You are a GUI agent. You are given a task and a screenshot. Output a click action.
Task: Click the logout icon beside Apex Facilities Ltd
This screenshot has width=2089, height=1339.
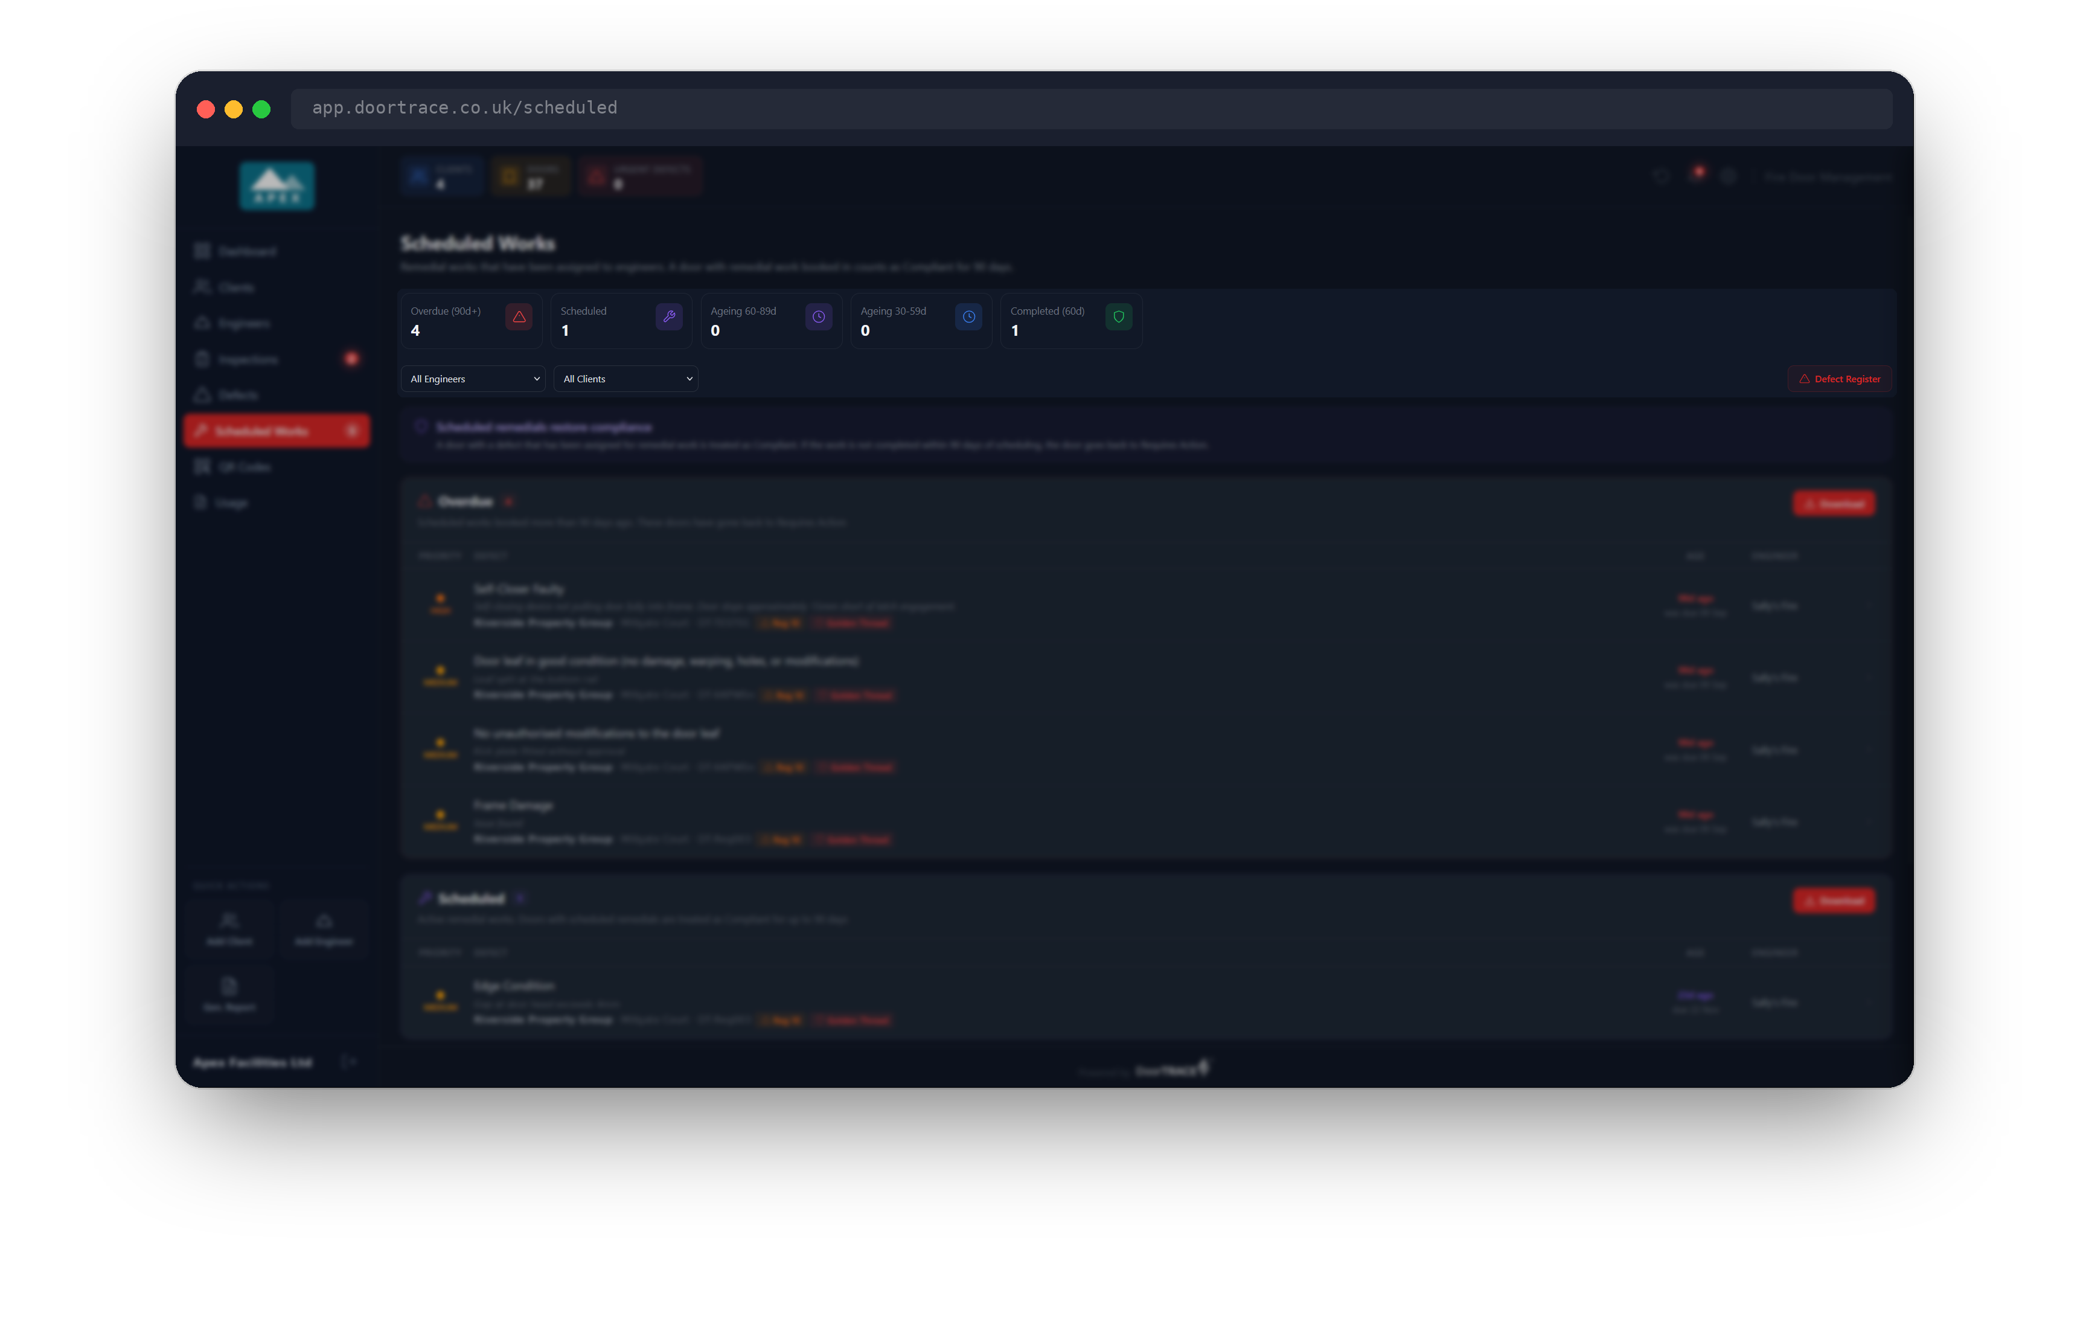tap(348, 1061)
